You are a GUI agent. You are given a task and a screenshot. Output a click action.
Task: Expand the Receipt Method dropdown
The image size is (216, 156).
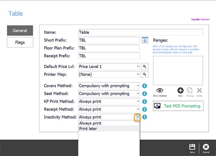(138, 109)
